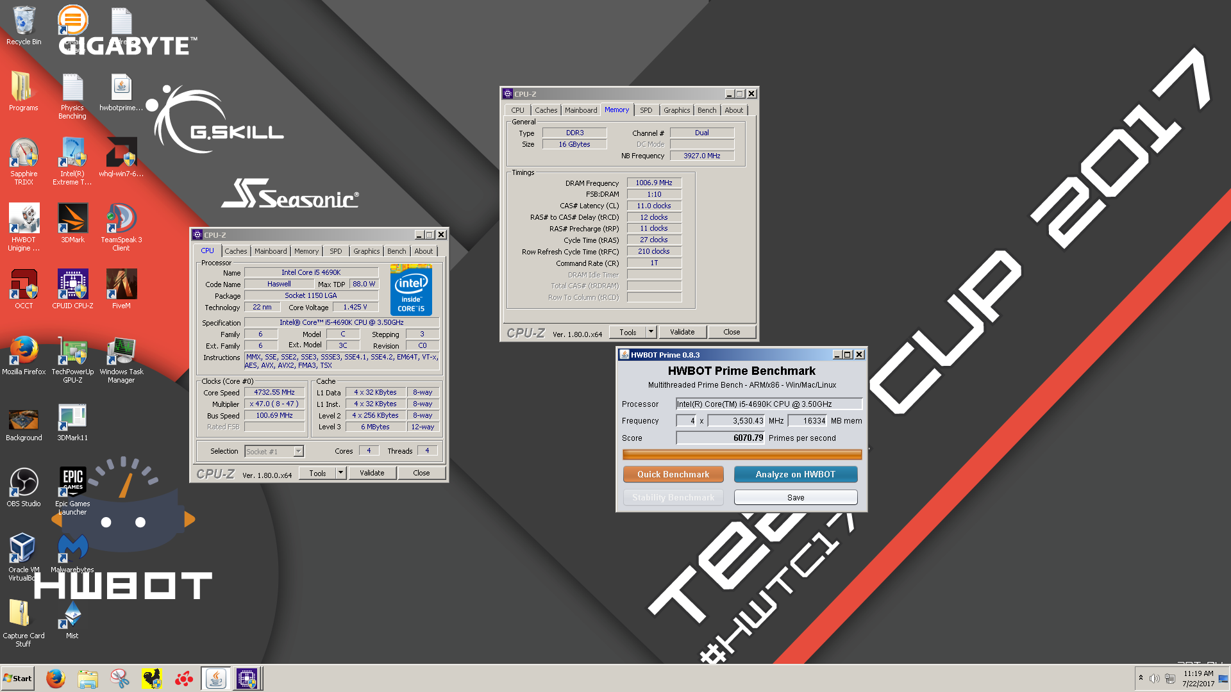Click the network tray icon

pos(1170,679)
